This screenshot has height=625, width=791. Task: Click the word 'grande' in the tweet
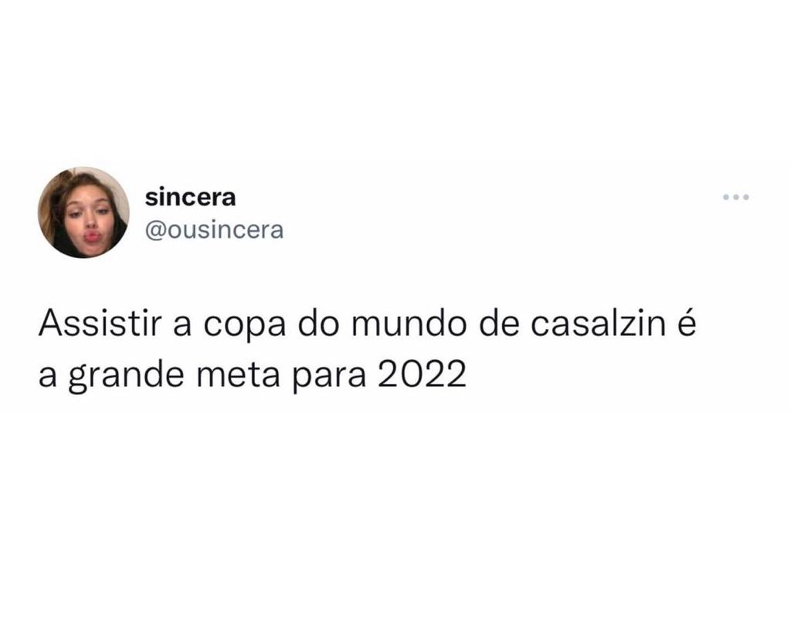pos(126,377)
